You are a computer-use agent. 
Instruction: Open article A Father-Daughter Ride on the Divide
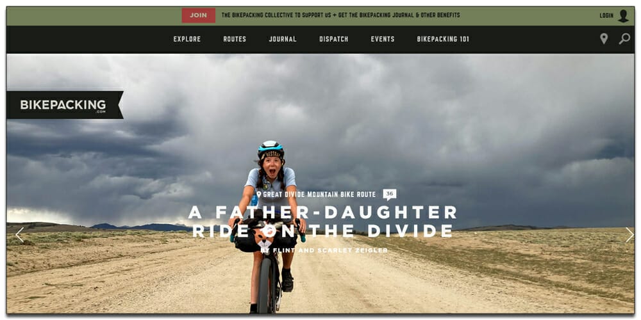[322, 221]
